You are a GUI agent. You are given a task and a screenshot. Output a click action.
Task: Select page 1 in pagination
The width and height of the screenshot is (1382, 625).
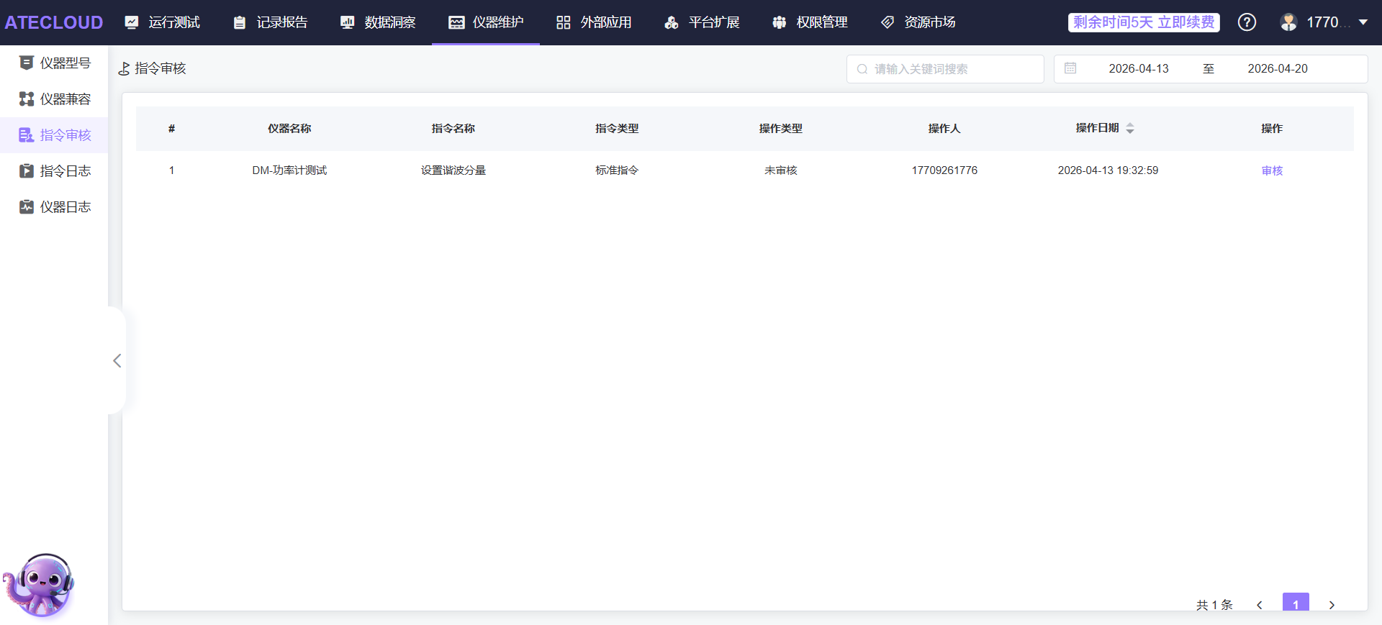pyautogui.click(x=1296, y=603)
